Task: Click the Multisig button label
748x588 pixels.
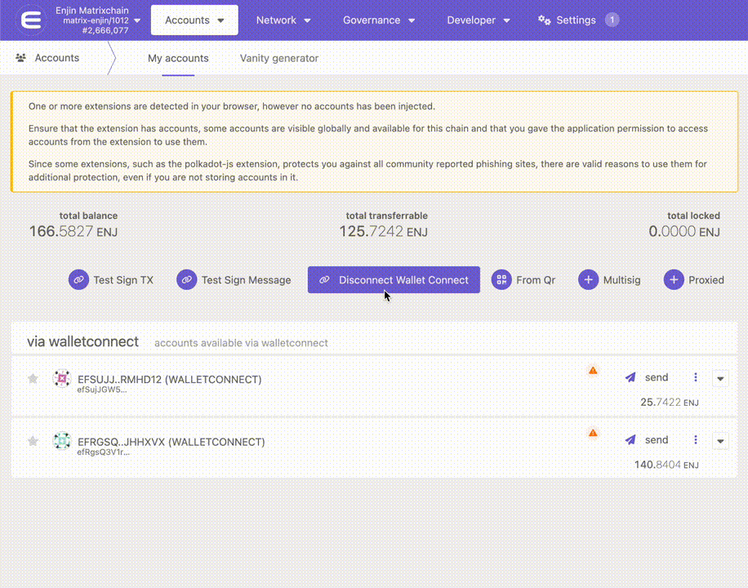Action: [x=621, y=280]
